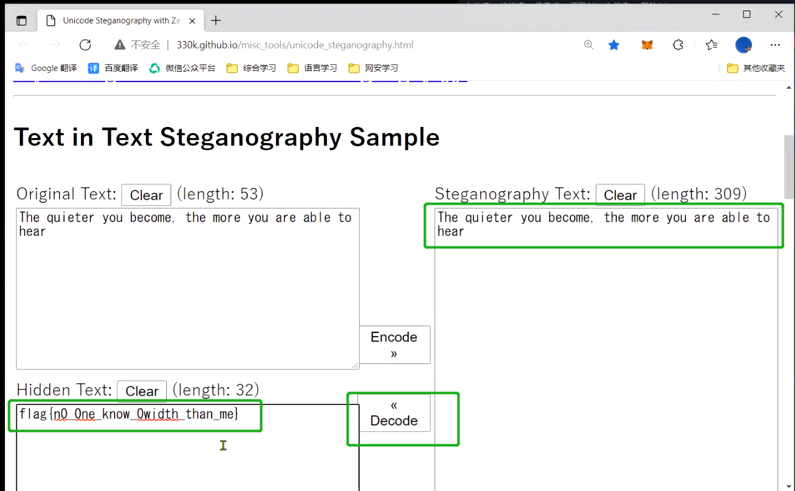This screenshot has width=795, height=491.
Task: Open the user profile avatar
Action: (x=743, y=45)
